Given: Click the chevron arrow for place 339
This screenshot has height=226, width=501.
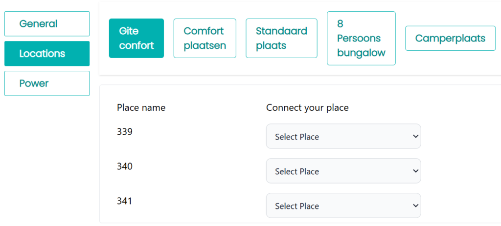Looking at the screenshot, I should [415, 136].
